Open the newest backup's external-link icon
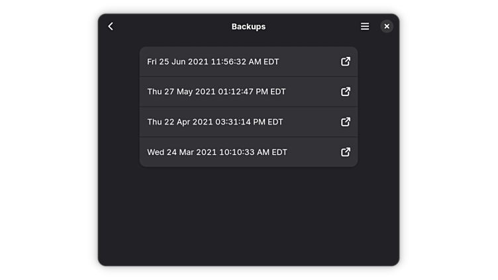Image resolution: width=498 pixels, height=280 pixels. [345, 62]
